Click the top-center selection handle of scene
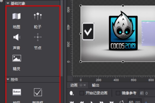155x103 pixels. click(x=123, y=6)
